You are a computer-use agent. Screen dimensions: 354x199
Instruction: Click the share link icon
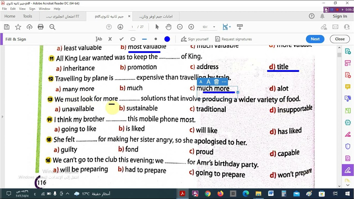pyautogui.click(x=324, y=27)
